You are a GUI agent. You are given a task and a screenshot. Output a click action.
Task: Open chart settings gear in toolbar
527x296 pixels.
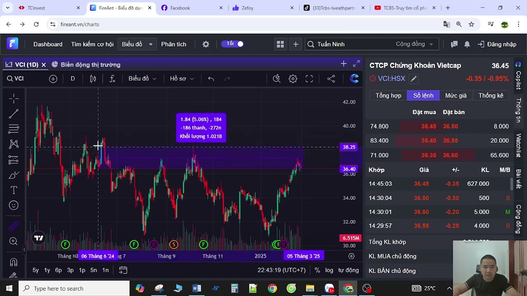tap(293, 79)
